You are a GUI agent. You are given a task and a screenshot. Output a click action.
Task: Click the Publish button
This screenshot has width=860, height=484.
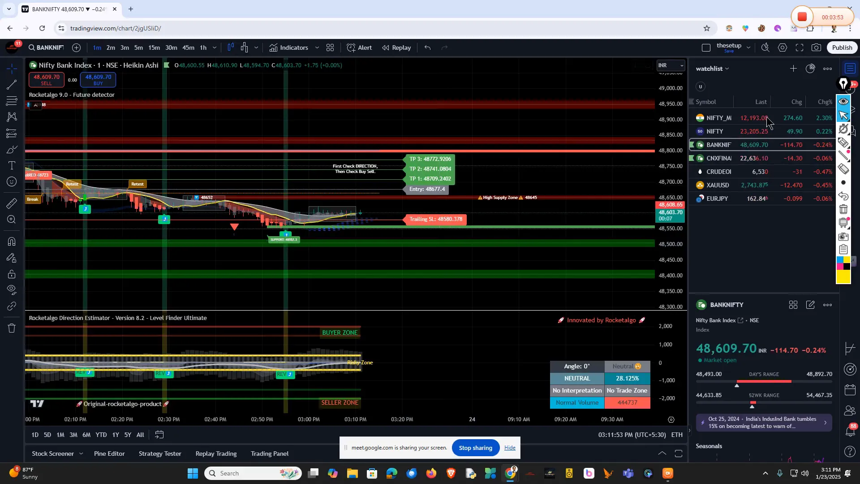pyautogui.click(x=842, y=47)
